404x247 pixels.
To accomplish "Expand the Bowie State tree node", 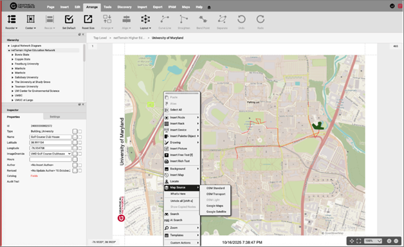I will [x=12, y=55].
